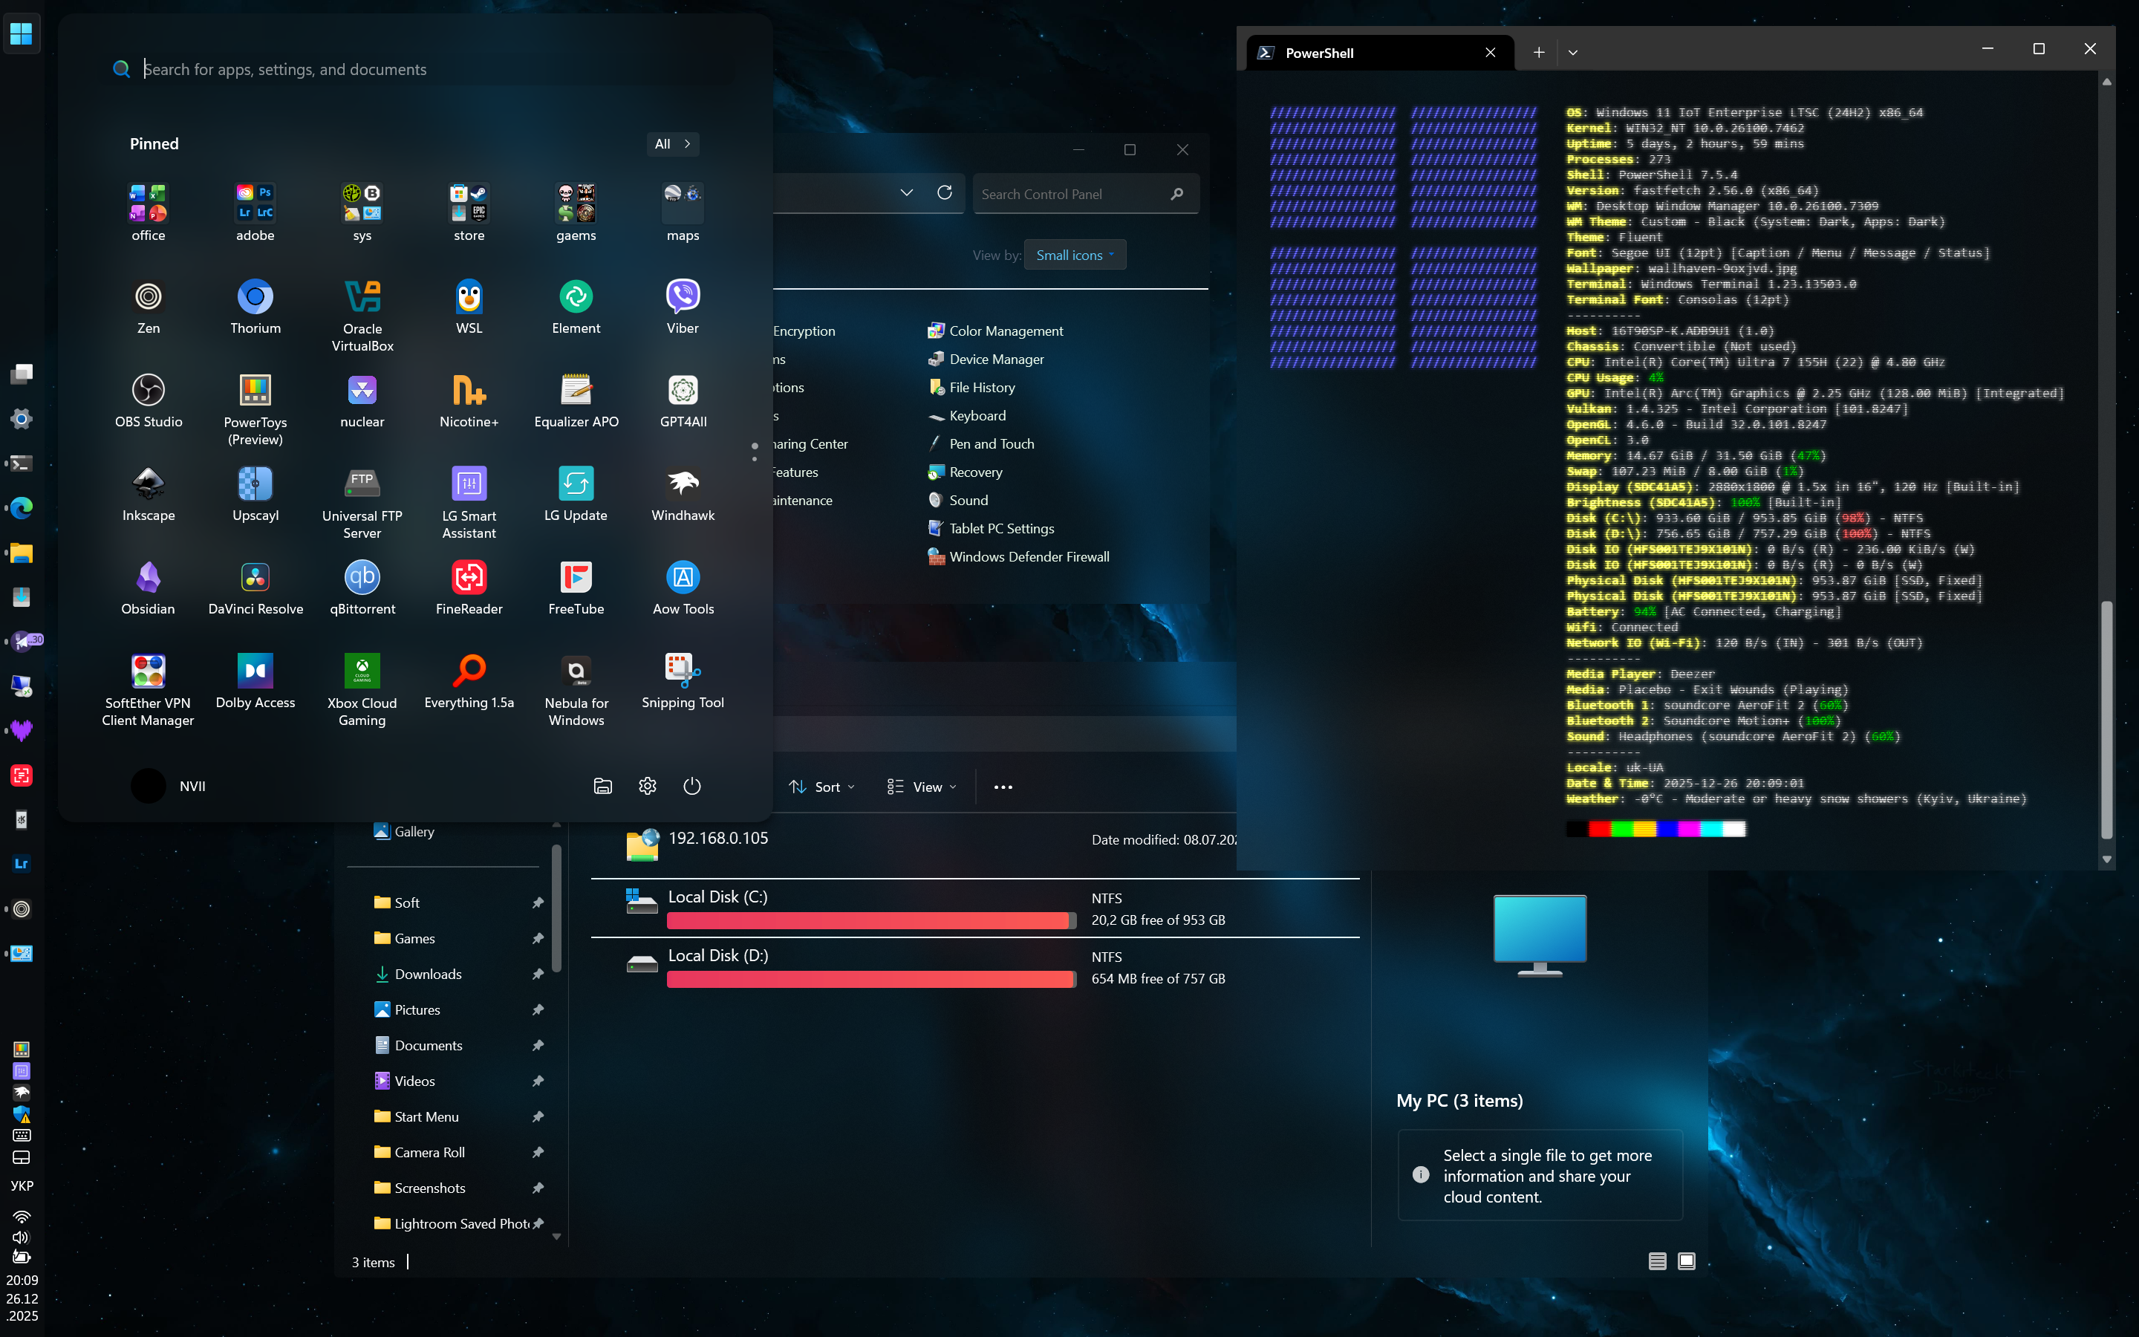Launch Oracle VirtualBox pinned icon
Image resolution: width=2139 pixels, height=1337 pixels.
(362, 297)
